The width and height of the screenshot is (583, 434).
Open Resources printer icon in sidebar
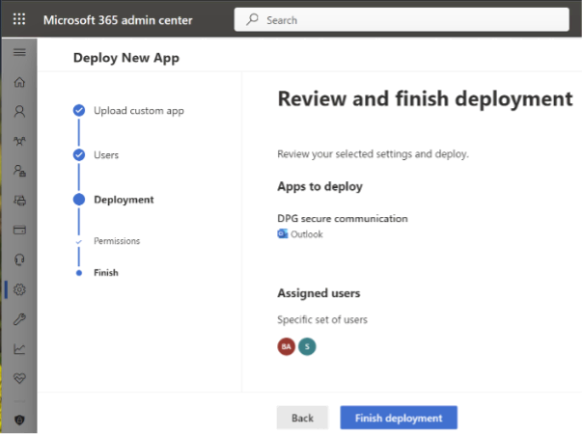point(19,201)
